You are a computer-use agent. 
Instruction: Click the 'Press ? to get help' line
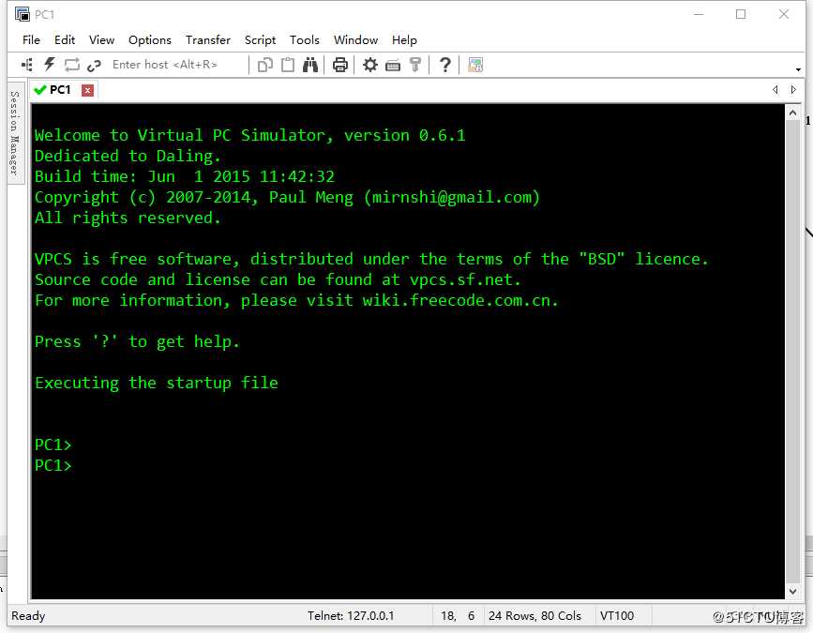[x=137, y=341]
